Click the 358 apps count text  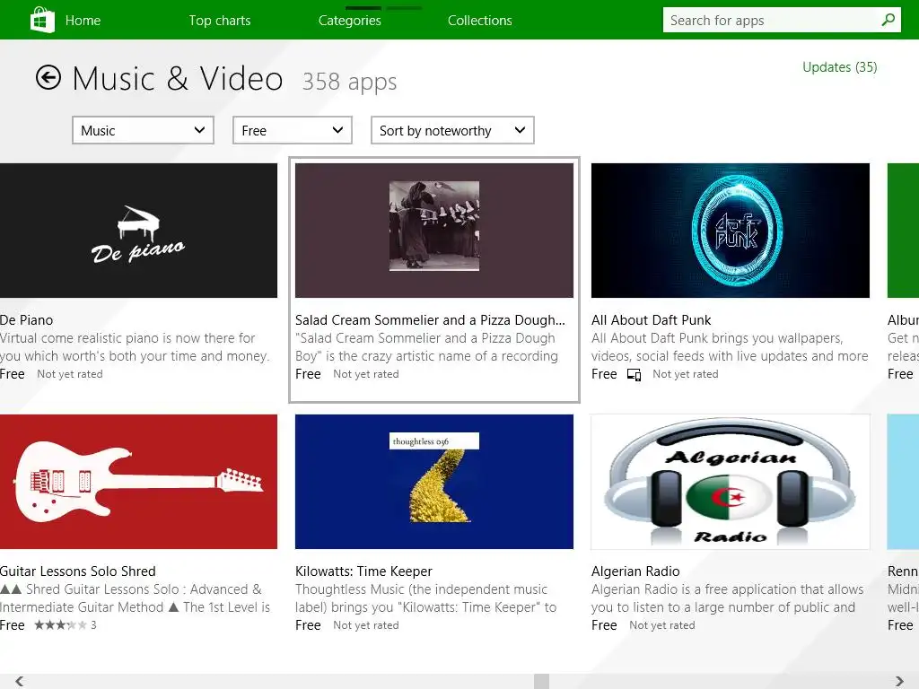(x=349, y=82)
